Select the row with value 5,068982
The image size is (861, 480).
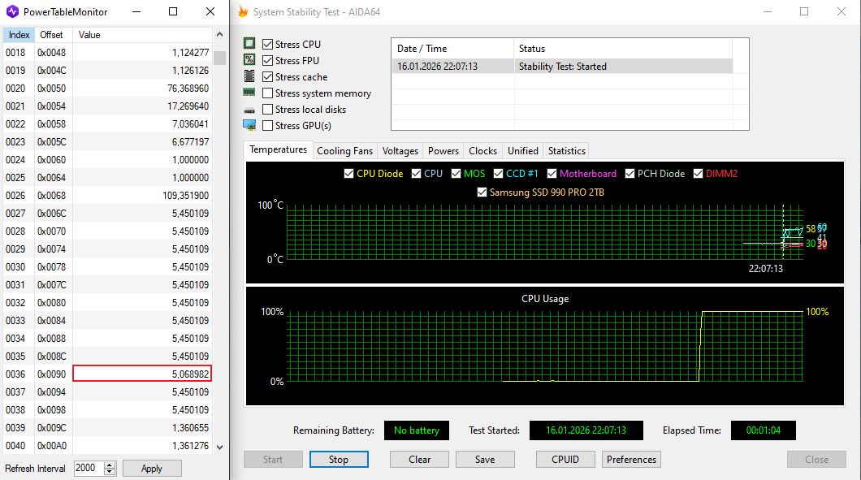click(x=107, y=374)
